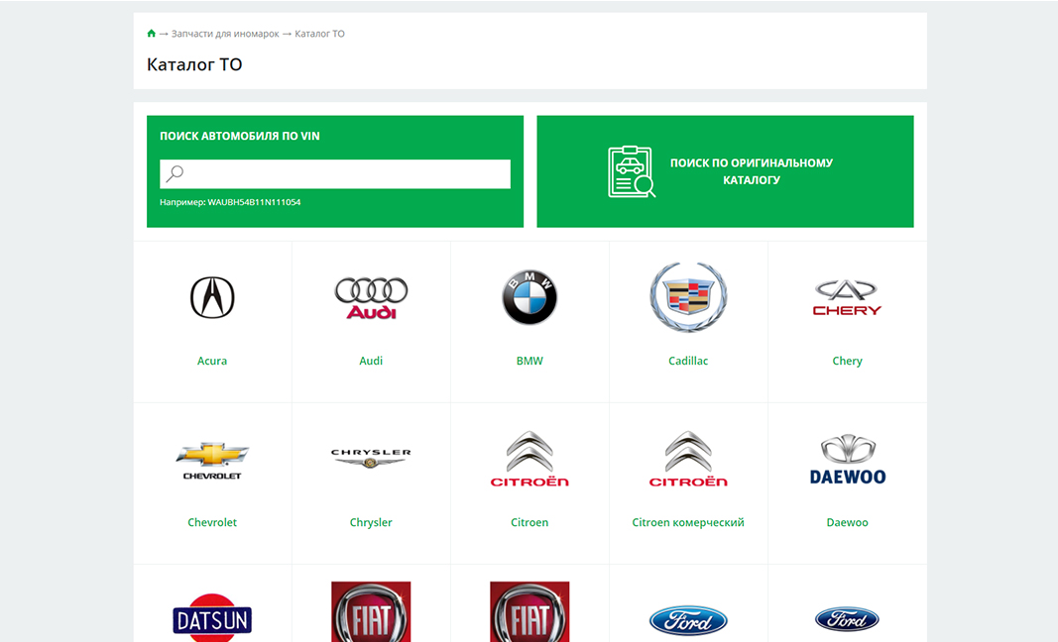Select the Datsun logo
1058x642 pixels.
(212, 617)
